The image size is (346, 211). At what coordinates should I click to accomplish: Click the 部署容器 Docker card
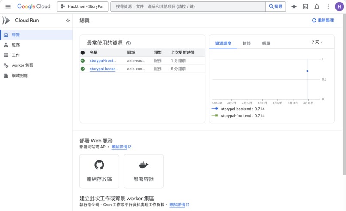144,171
